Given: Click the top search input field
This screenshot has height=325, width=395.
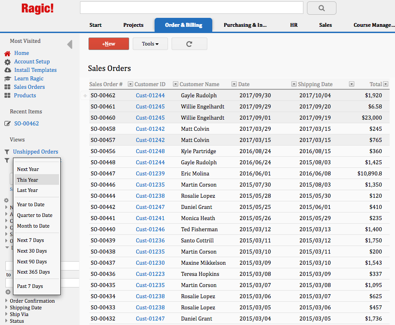Looking at the screenshot, I should click(191, 8).
